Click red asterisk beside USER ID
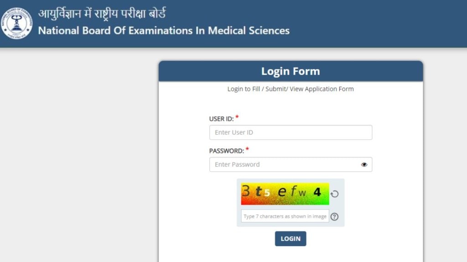 [237, 118]
